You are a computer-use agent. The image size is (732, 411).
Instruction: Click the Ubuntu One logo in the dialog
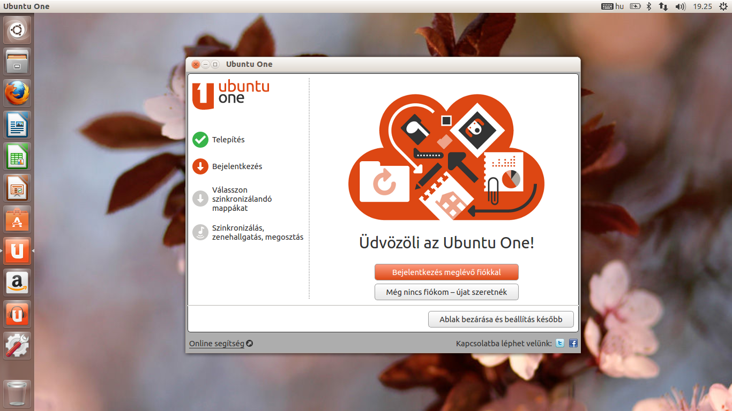pos(230,95)
